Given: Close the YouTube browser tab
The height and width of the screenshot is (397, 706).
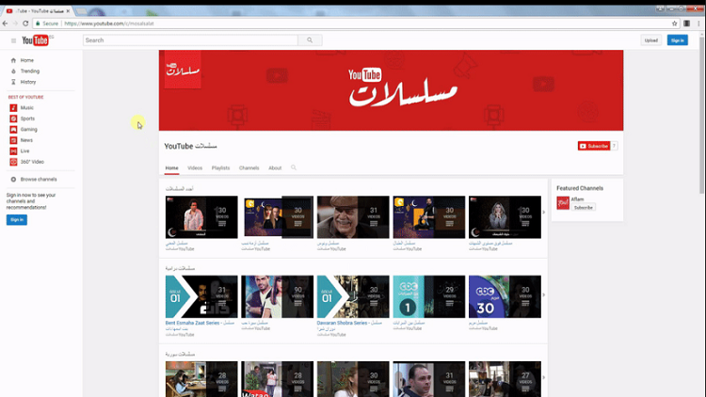Looking at the screenshot, I should pos(68,10).
